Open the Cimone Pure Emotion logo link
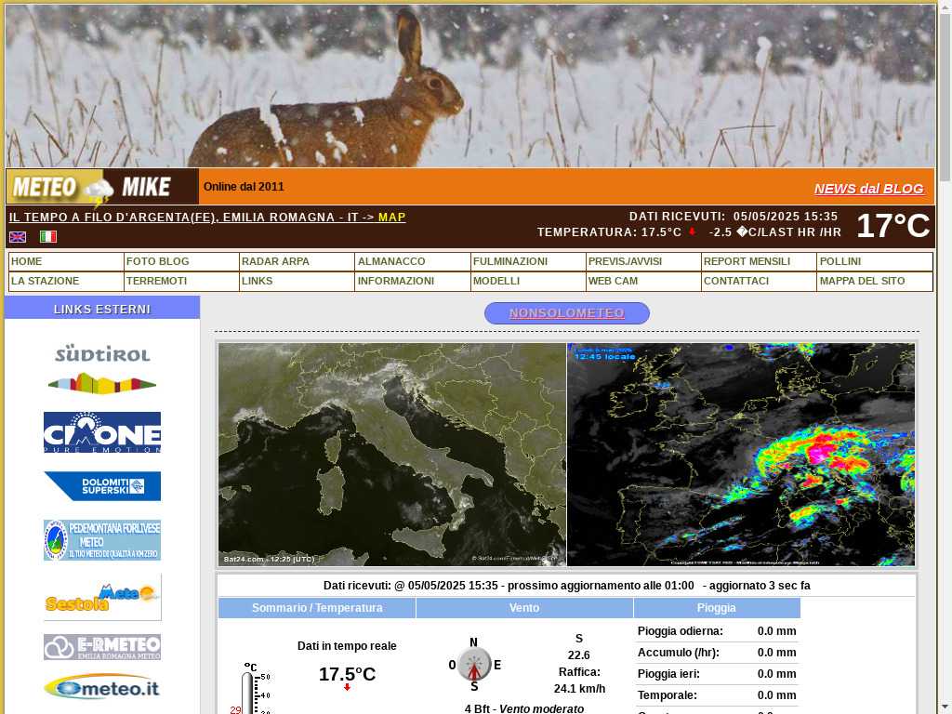The image size is (952, 714). coord(102,432)
